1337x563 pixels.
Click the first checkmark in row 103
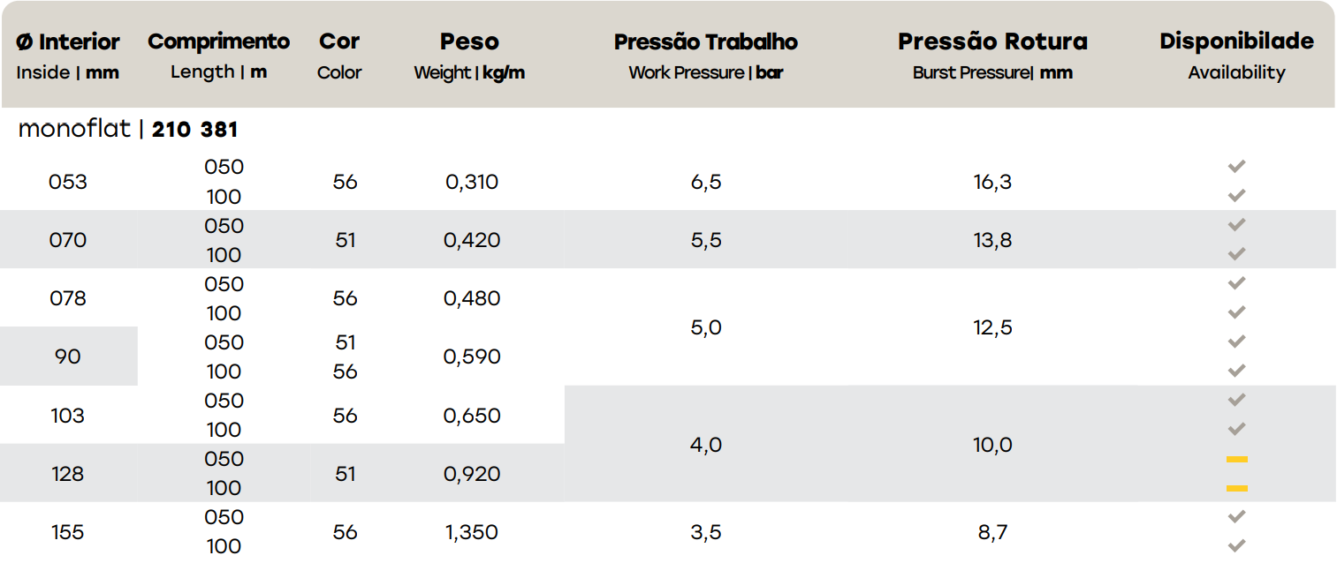(x=1236, y=400)
